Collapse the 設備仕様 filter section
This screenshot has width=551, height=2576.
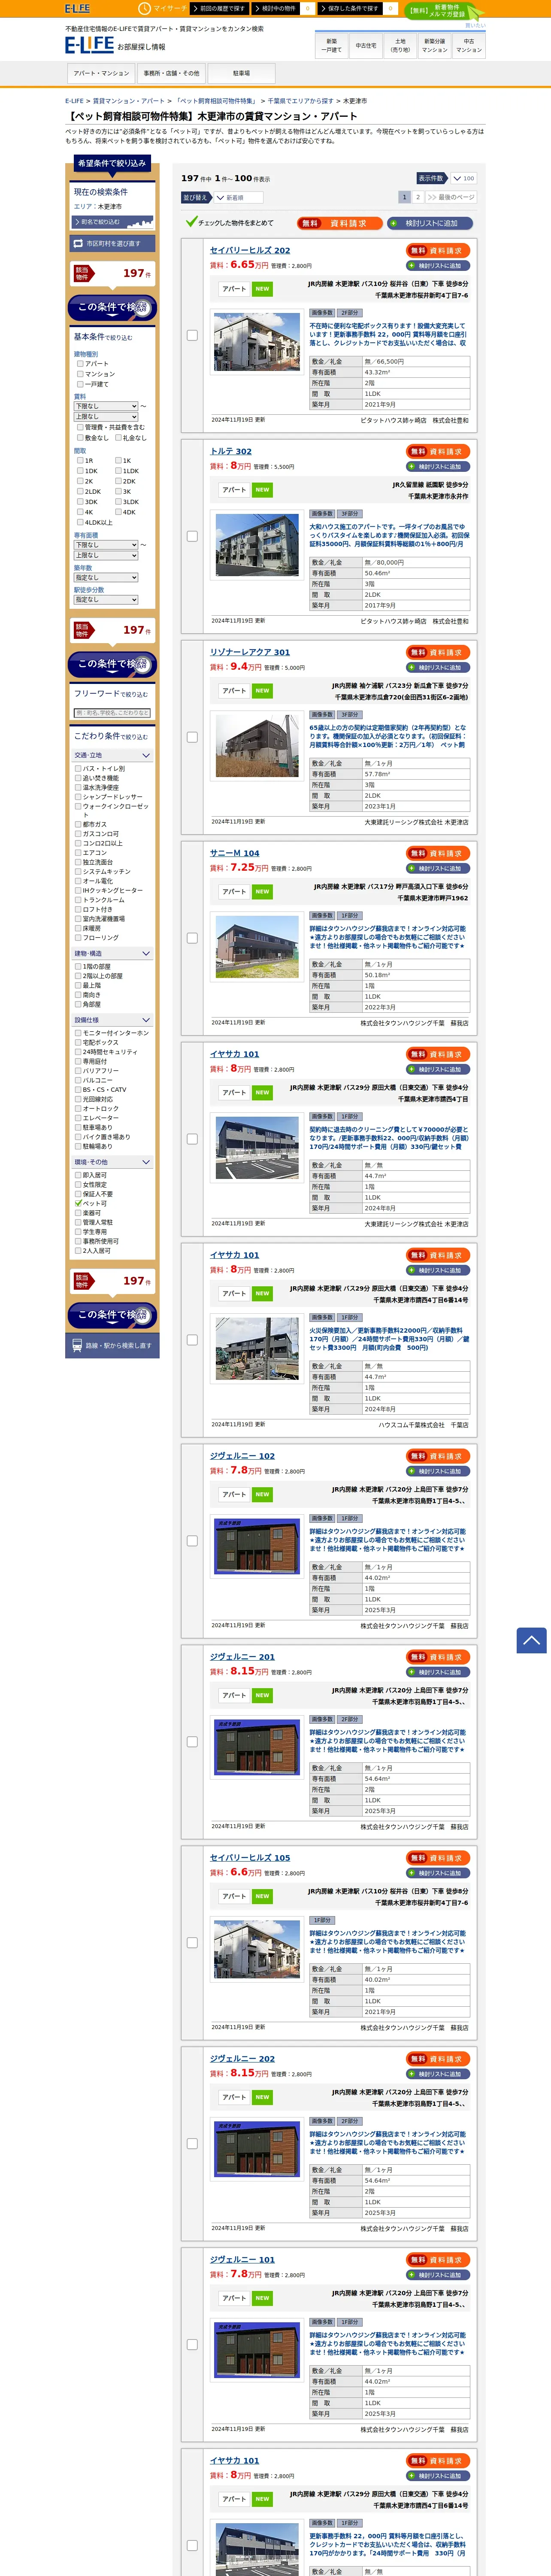(112, 1020)
